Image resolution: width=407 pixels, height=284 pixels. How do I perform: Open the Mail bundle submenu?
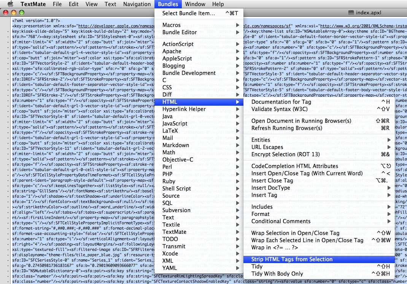(x=199, y=138)
